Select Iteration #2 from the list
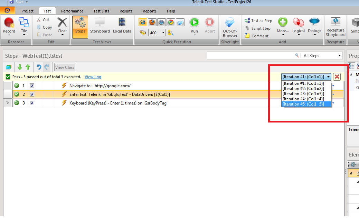 [306, 89]
